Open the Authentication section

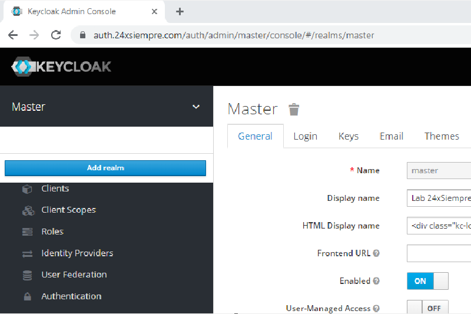click(71, 296)
